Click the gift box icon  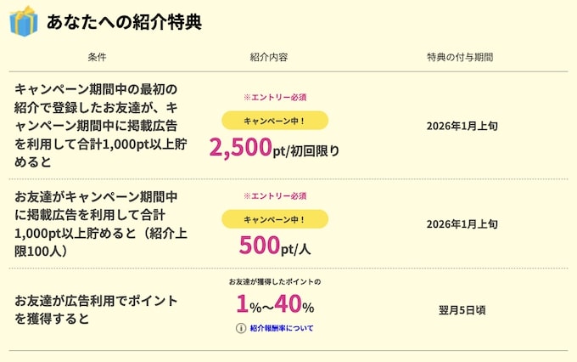pyautogui.click(x=23, y=21)
